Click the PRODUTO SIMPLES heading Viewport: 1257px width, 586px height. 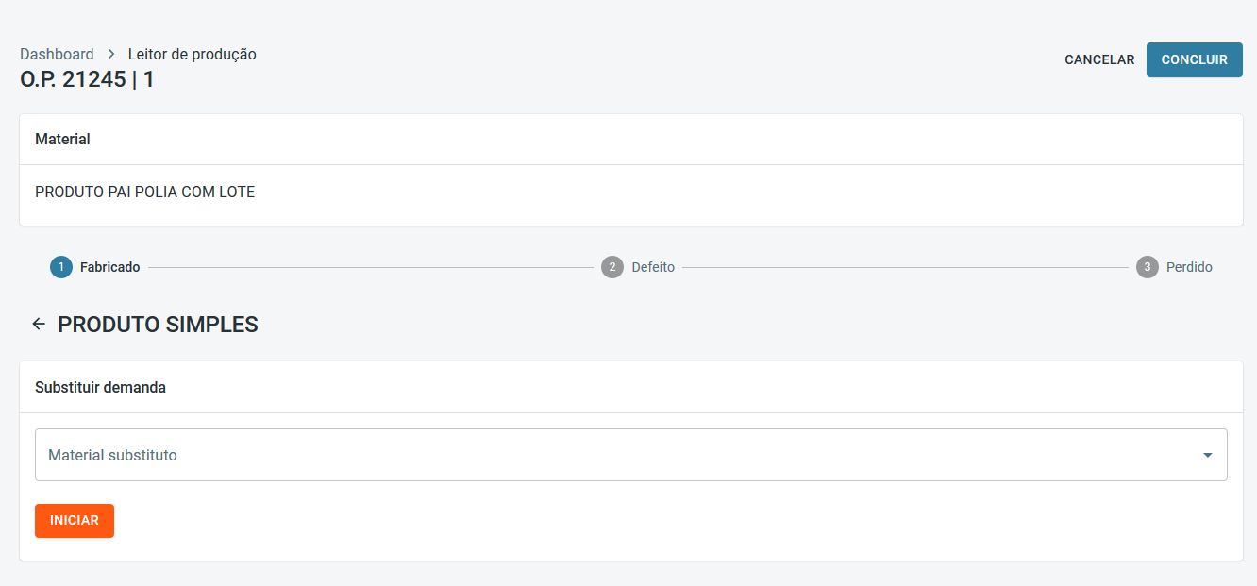pyautogui.click(x=158, y=325)
